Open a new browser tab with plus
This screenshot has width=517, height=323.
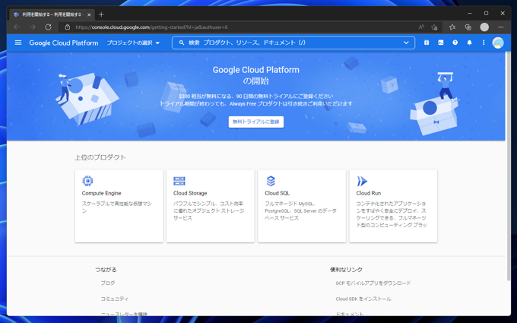[x=101, y=14]
